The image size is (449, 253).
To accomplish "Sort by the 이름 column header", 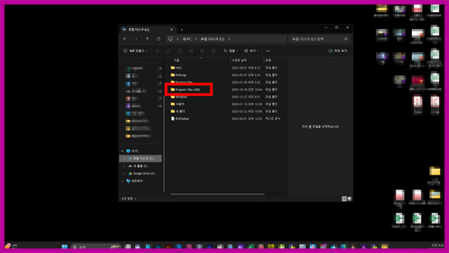I will pyautogui.click(x=176, y=60).
